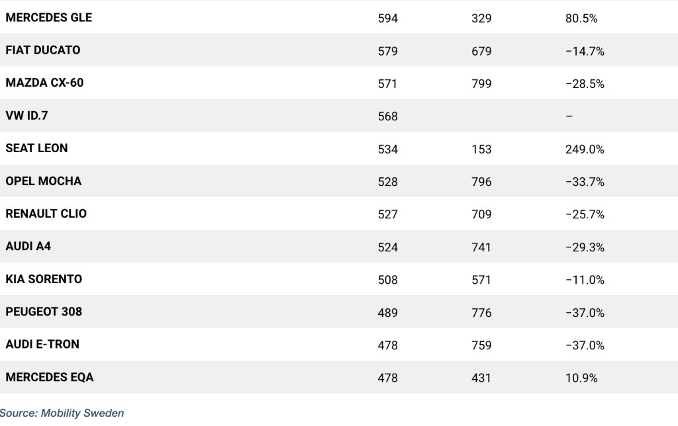Click the Source: Mobility Sweden text

(62, 413)
